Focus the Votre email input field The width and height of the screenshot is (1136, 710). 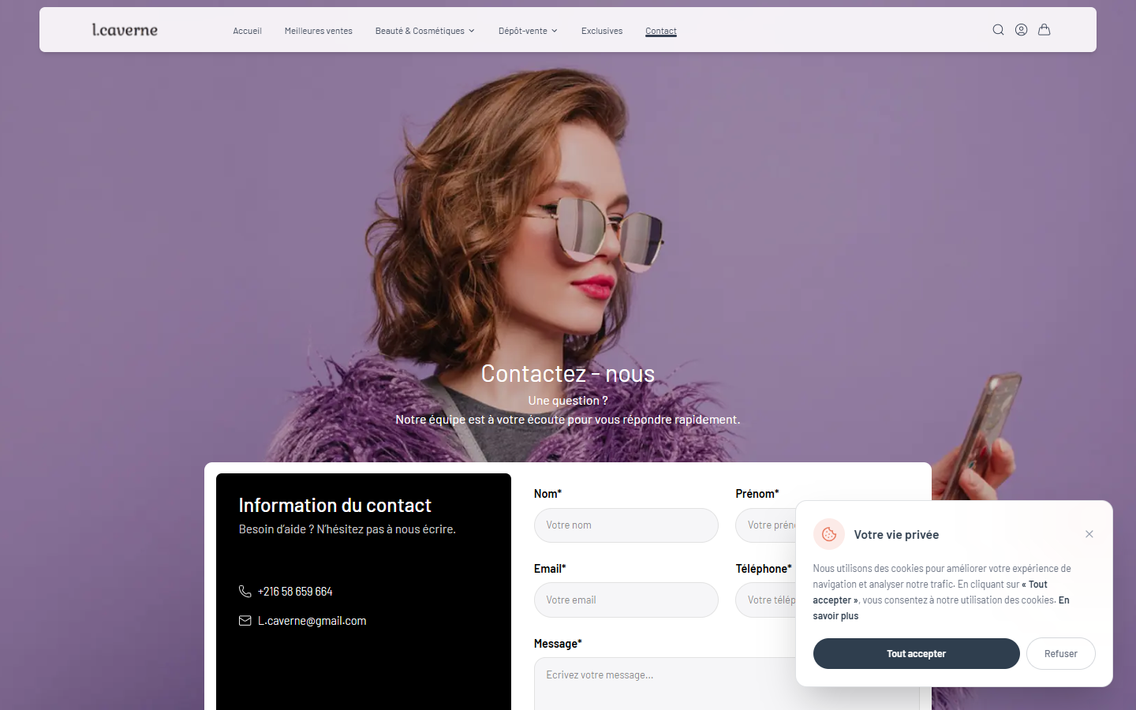[626, 600]
